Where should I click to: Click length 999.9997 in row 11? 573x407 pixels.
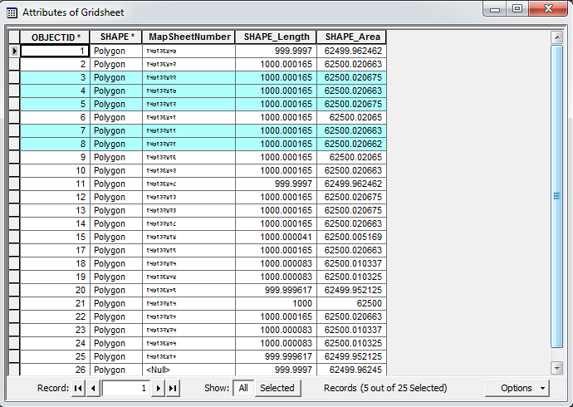coord(276,184)
